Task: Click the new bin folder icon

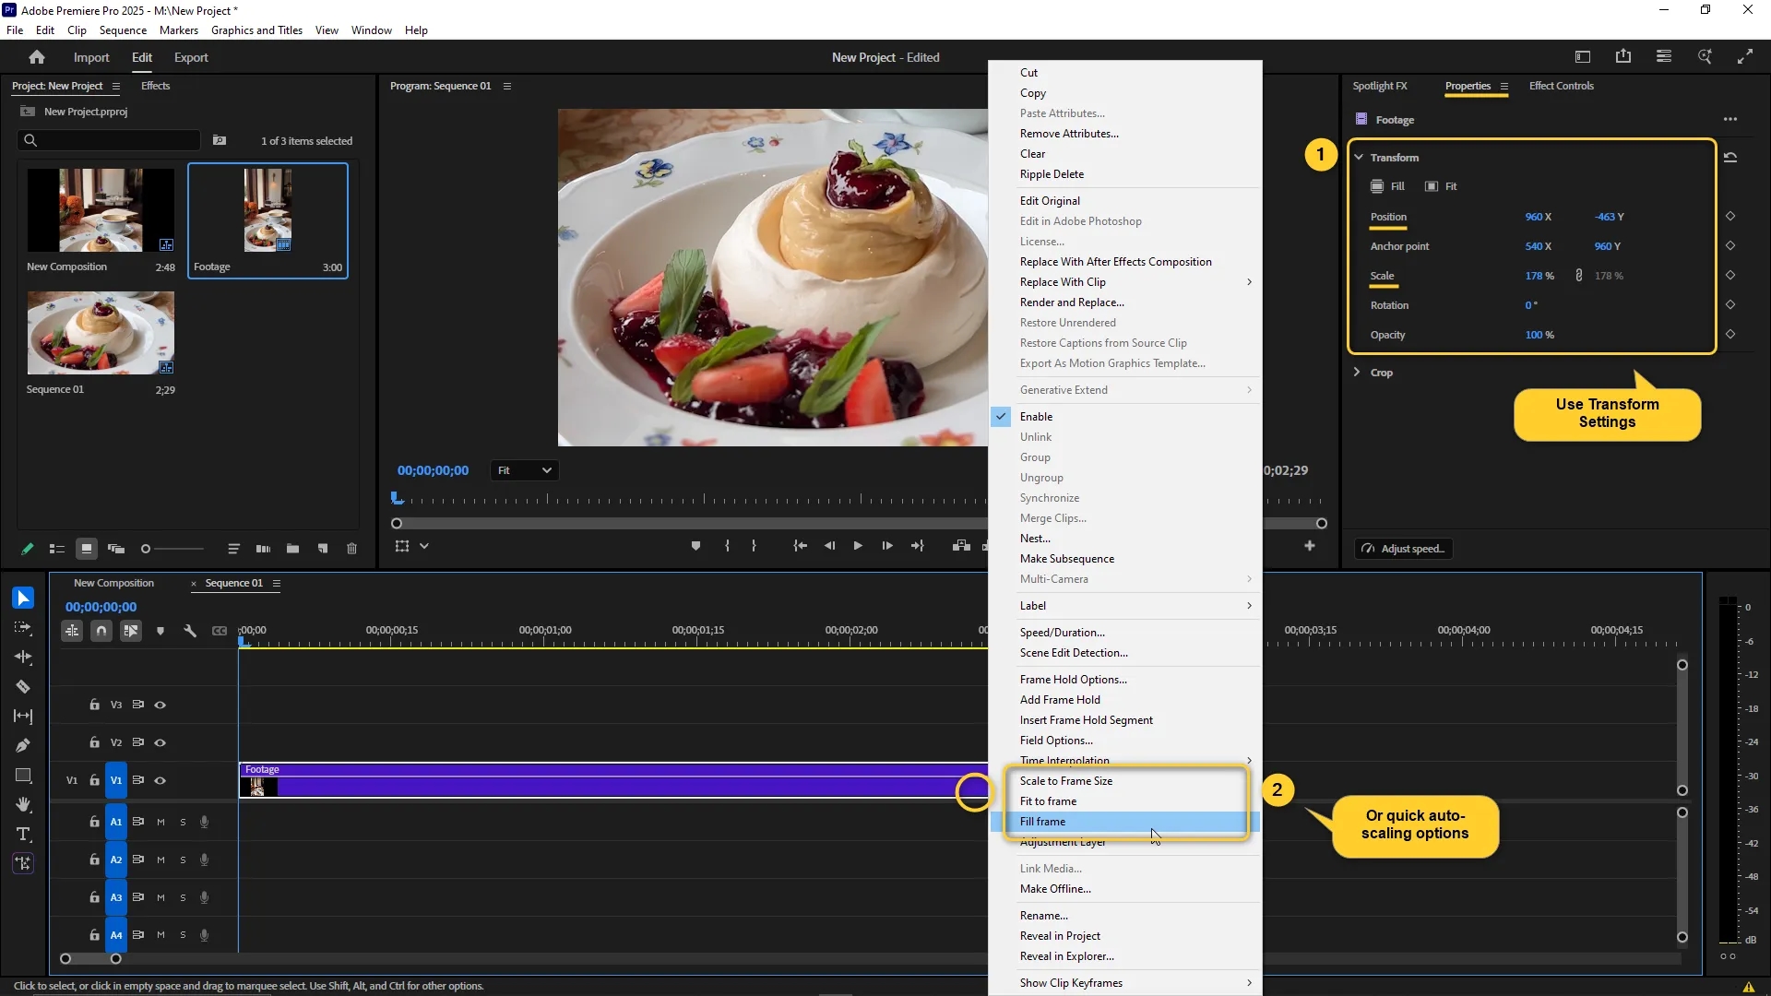Action: point(292,549)
